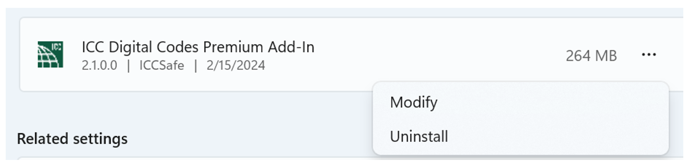
Task: Click the blank space left of 264 MB
Action: click(x=438, y=55)
